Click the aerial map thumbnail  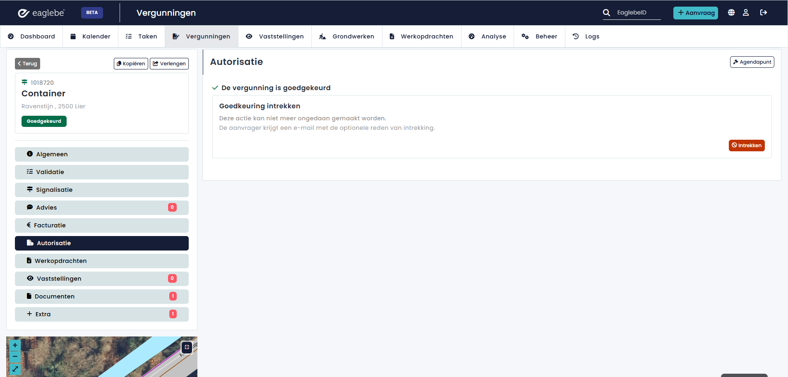coord(102,357)
